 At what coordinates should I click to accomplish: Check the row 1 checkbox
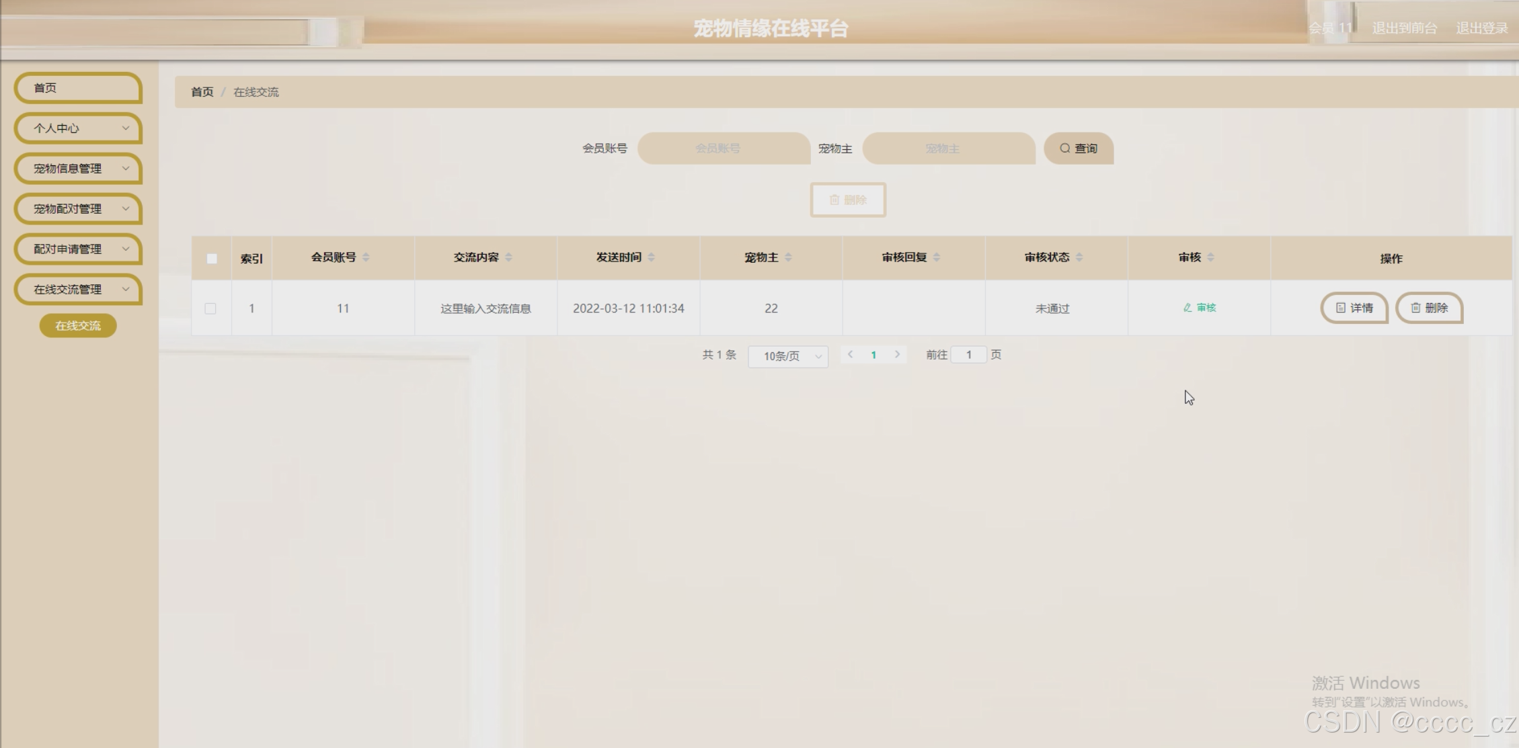[x=210, y=308]
